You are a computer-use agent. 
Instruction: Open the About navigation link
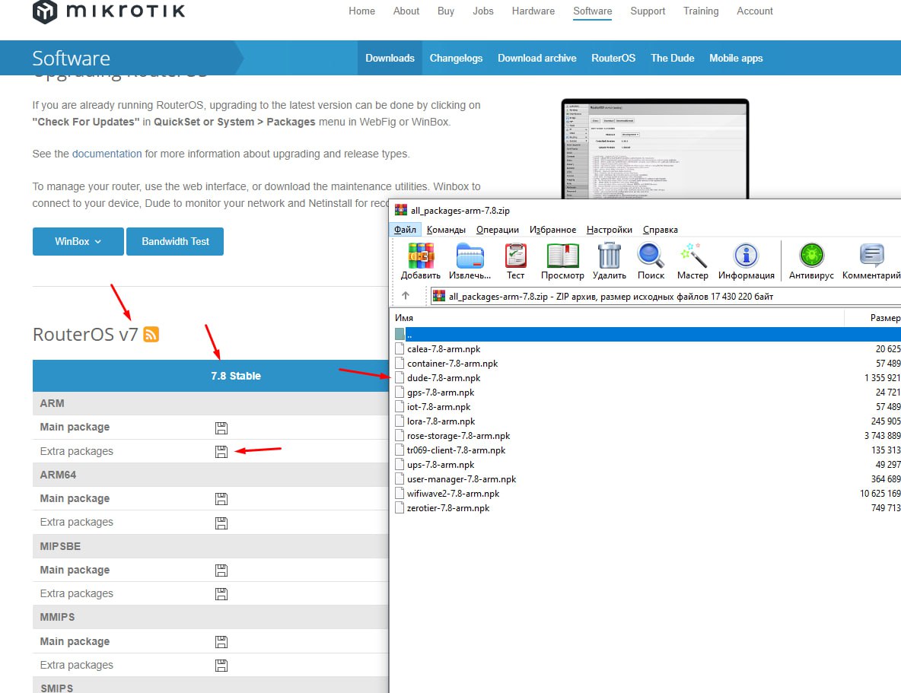406,11
